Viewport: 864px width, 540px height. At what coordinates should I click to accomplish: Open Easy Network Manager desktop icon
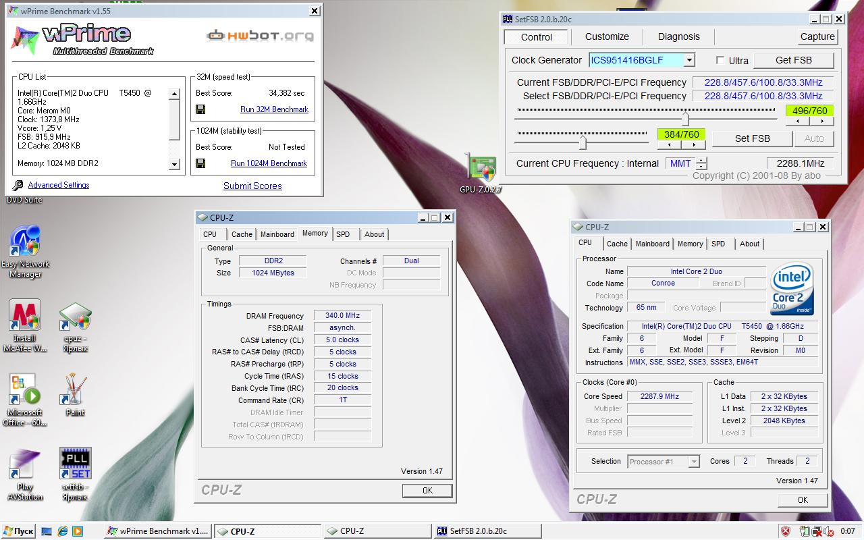[25, 252]
